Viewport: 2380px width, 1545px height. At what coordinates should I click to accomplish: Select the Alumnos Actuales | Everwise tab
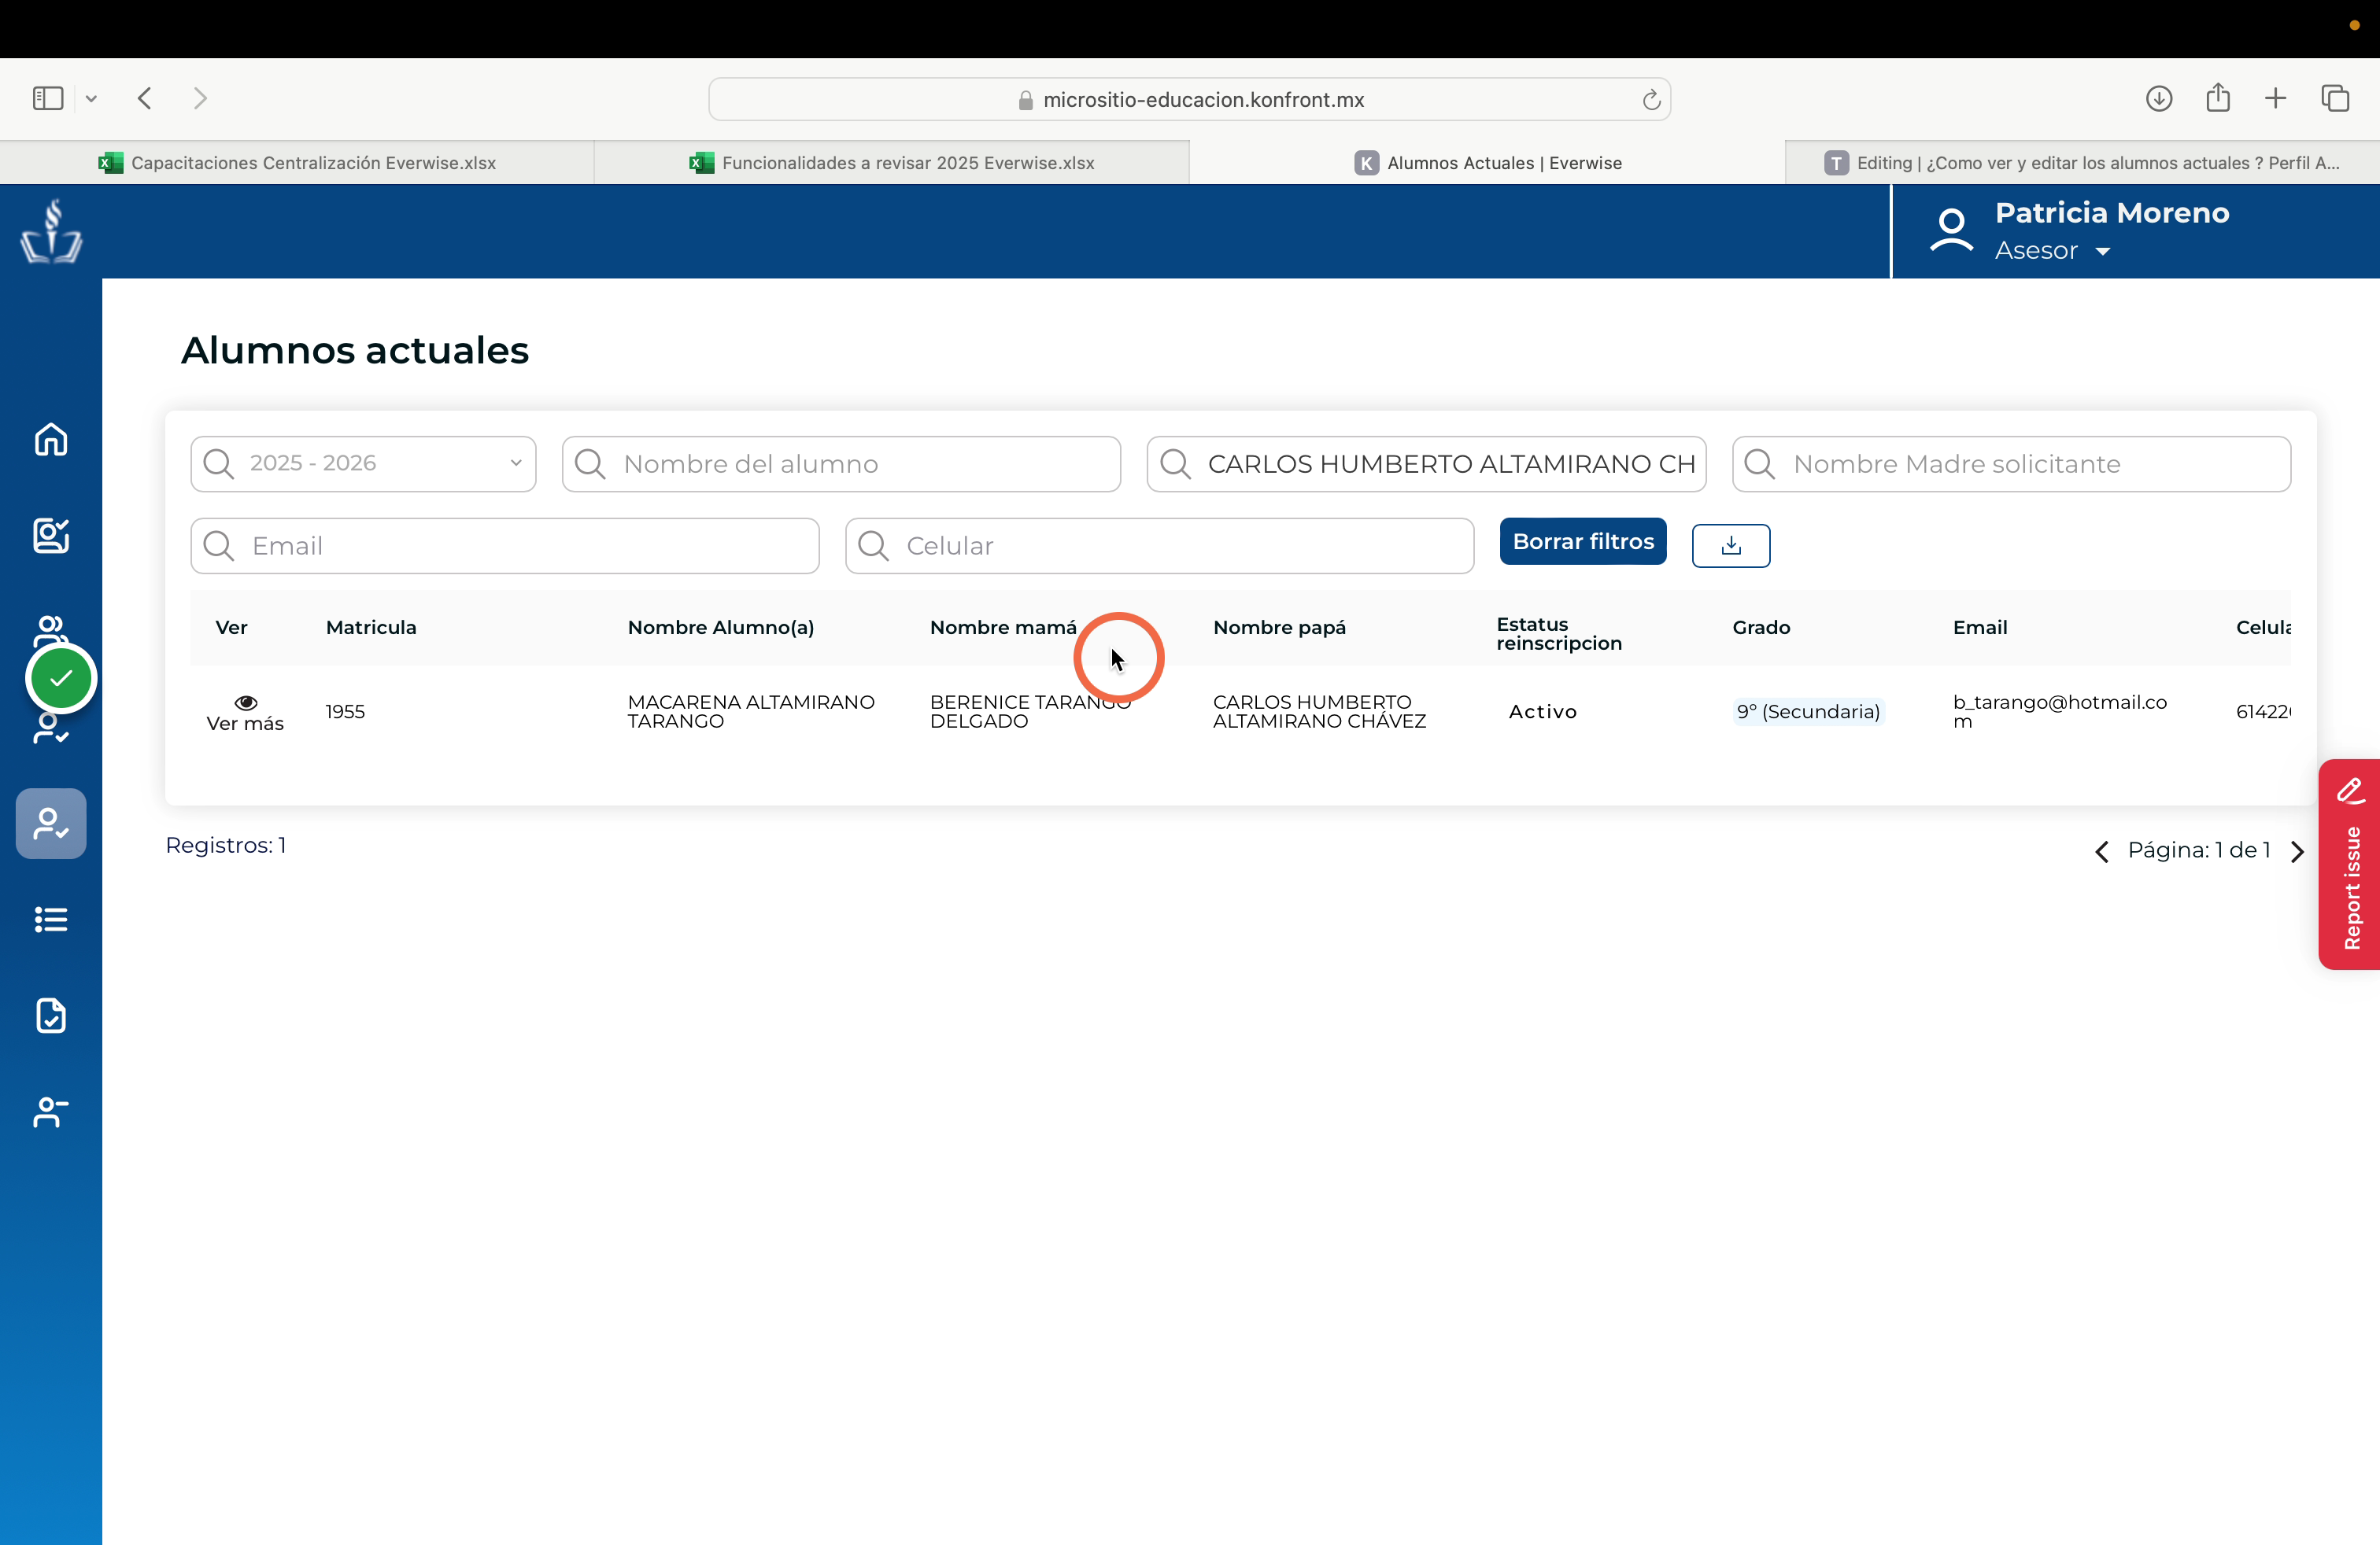[1487, 163]
